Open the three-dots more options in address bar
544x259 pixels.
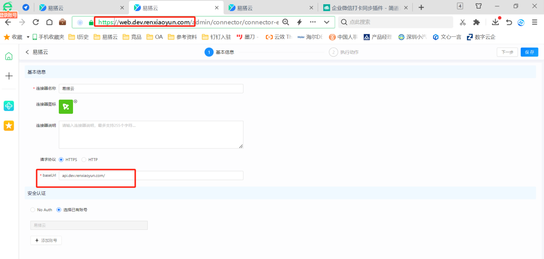313,22
